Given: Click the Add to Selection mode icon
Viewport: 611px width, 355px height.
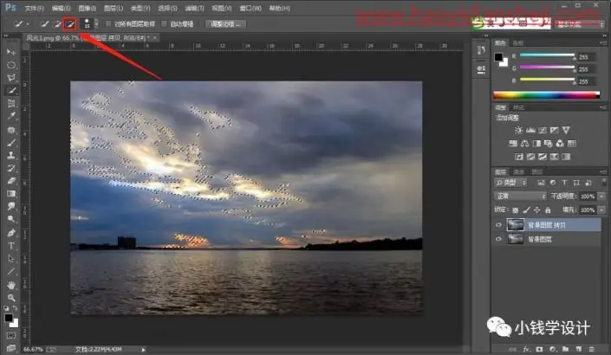Looking at the screenshot, I should coord(57,24).
